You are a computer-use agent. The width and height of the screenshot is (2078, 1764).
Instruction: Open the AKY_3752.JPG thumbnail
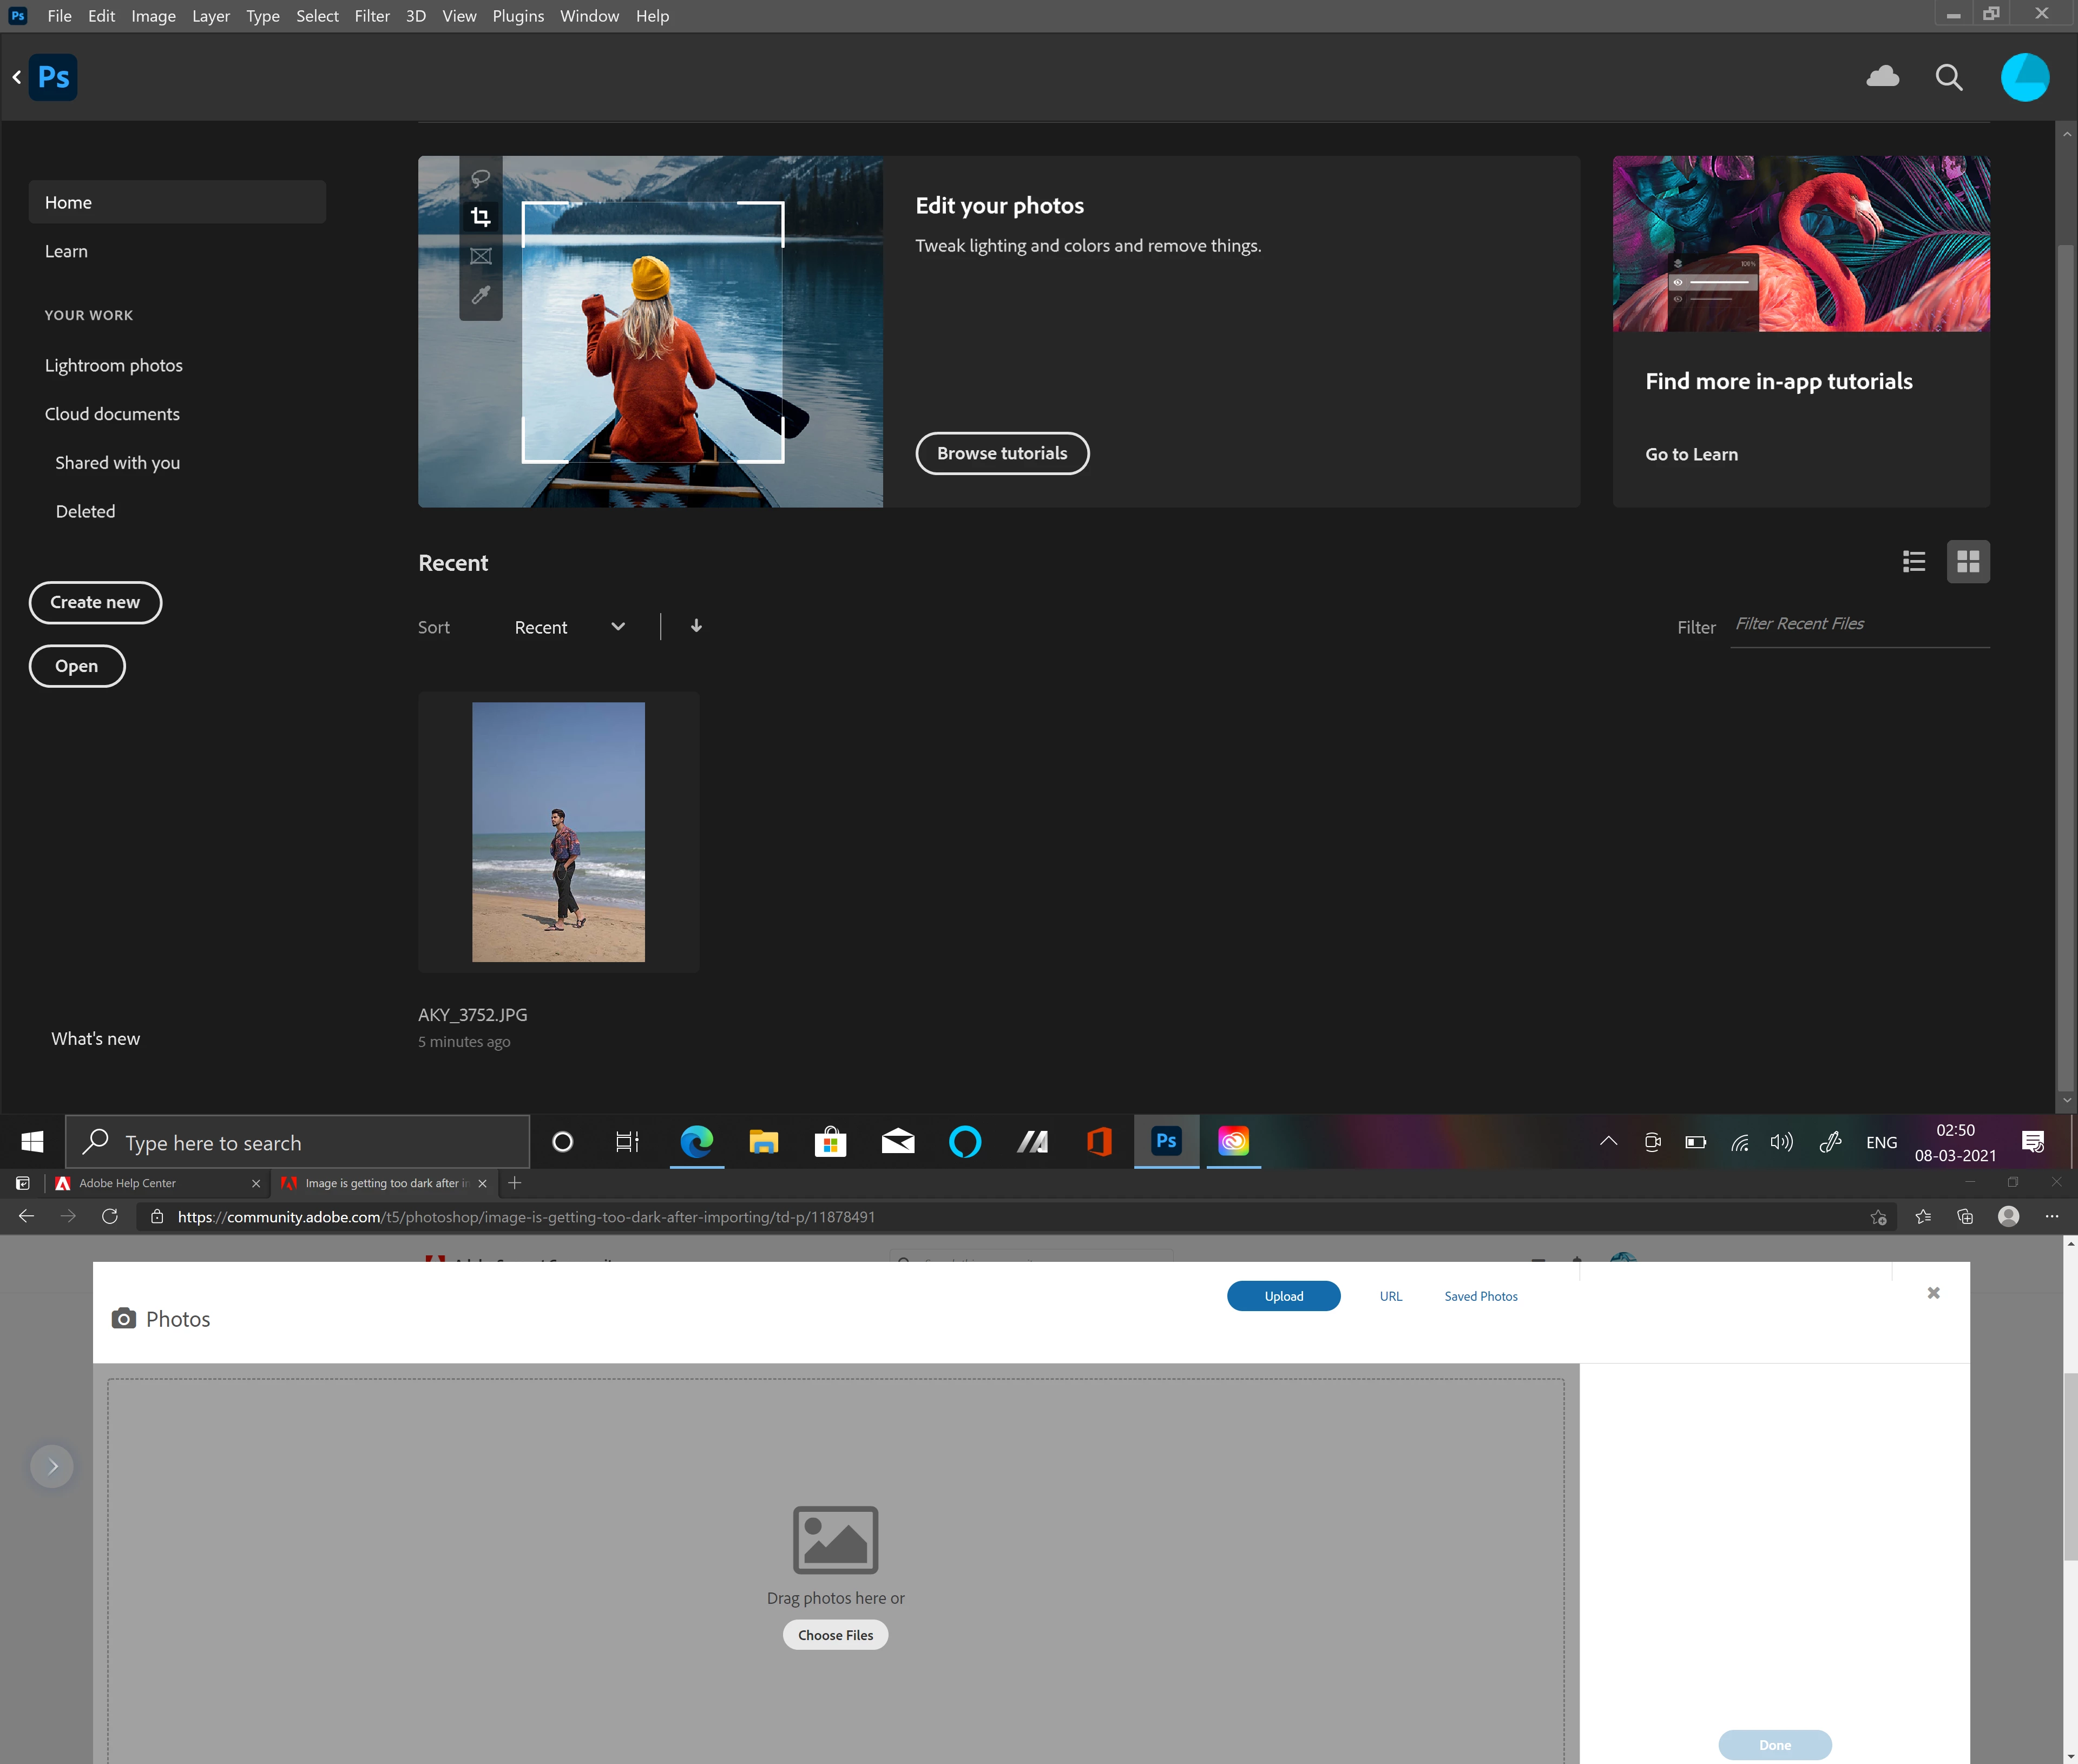(558, 831)
